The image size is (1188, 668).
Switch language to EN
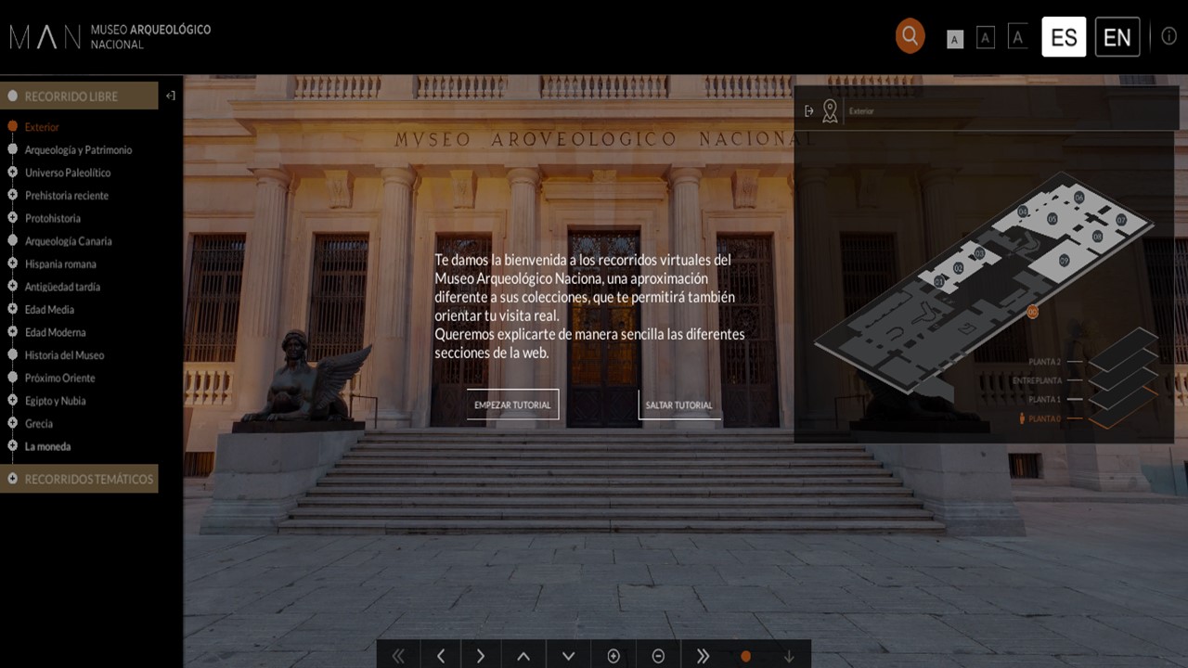click(1117, 37)
